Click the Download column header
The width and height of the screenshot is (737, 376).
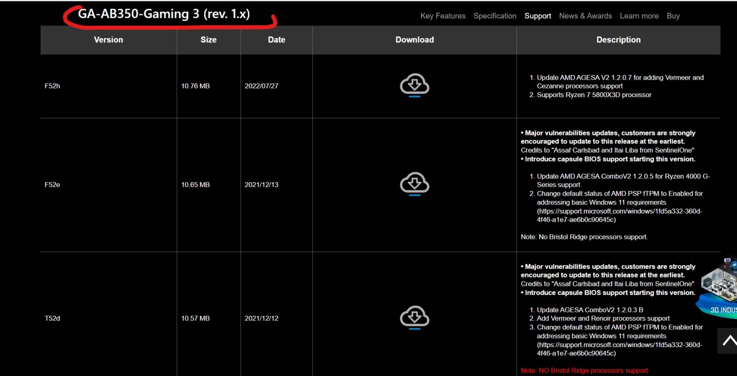415,40
